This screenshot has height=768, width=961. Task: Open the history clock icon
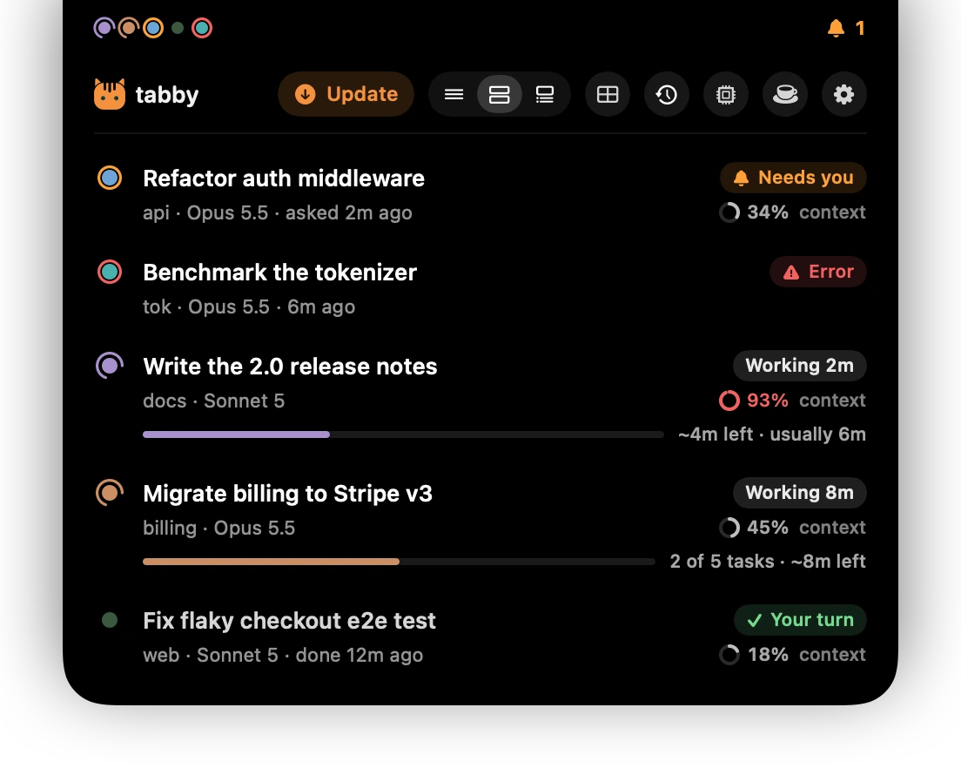667,94
